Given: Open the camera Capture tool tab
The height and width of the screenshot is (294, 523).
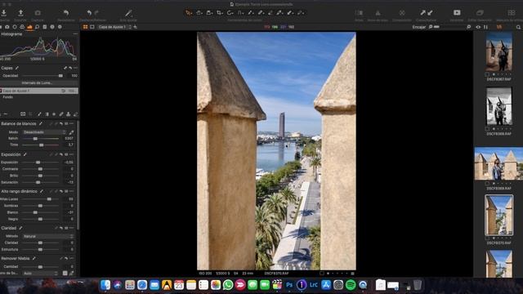Looking at the screenshot, I should pyautogui.click(x=7, y=27).
